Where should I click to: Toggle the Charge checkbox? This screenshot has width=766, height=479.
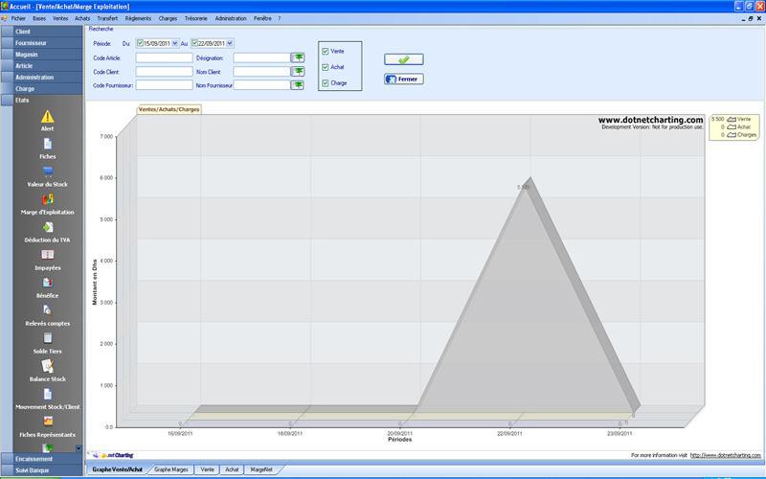pos(326,83)
